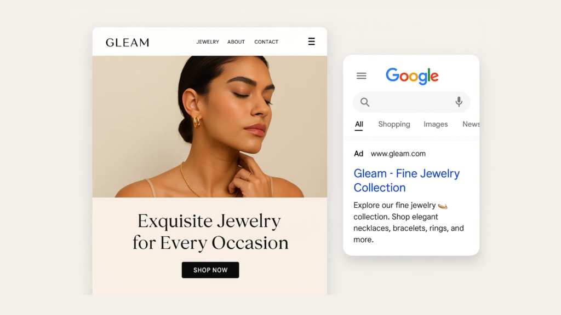Click the GLEAM logo
This screenshot has width=561, height=315.
coord(127,43)
